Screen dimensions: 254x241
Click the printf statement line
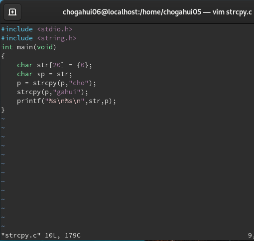pyautogui.click(x=66, y=101)
